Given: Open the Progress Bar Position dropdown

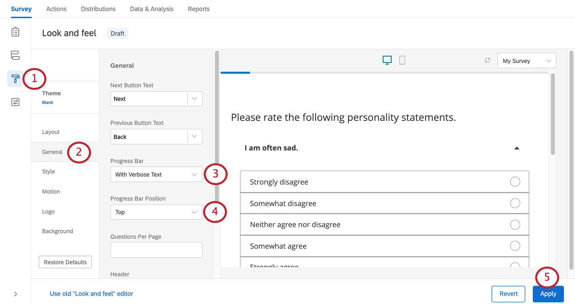Looking at the screenshot, I should 156,212.
